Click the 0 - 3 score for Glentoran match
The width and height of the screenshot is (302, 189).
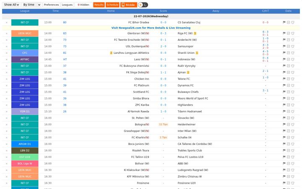tap(163, 33)
